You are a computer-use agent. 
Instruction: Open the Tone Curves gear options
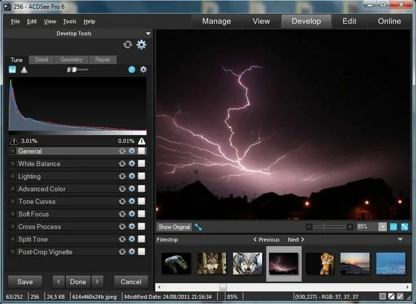[x=132, y=201]
